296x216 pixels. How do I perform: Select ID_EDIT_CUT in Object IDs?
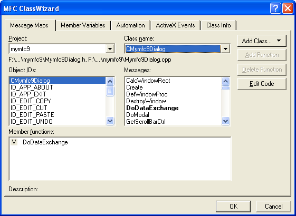point(58,108)
